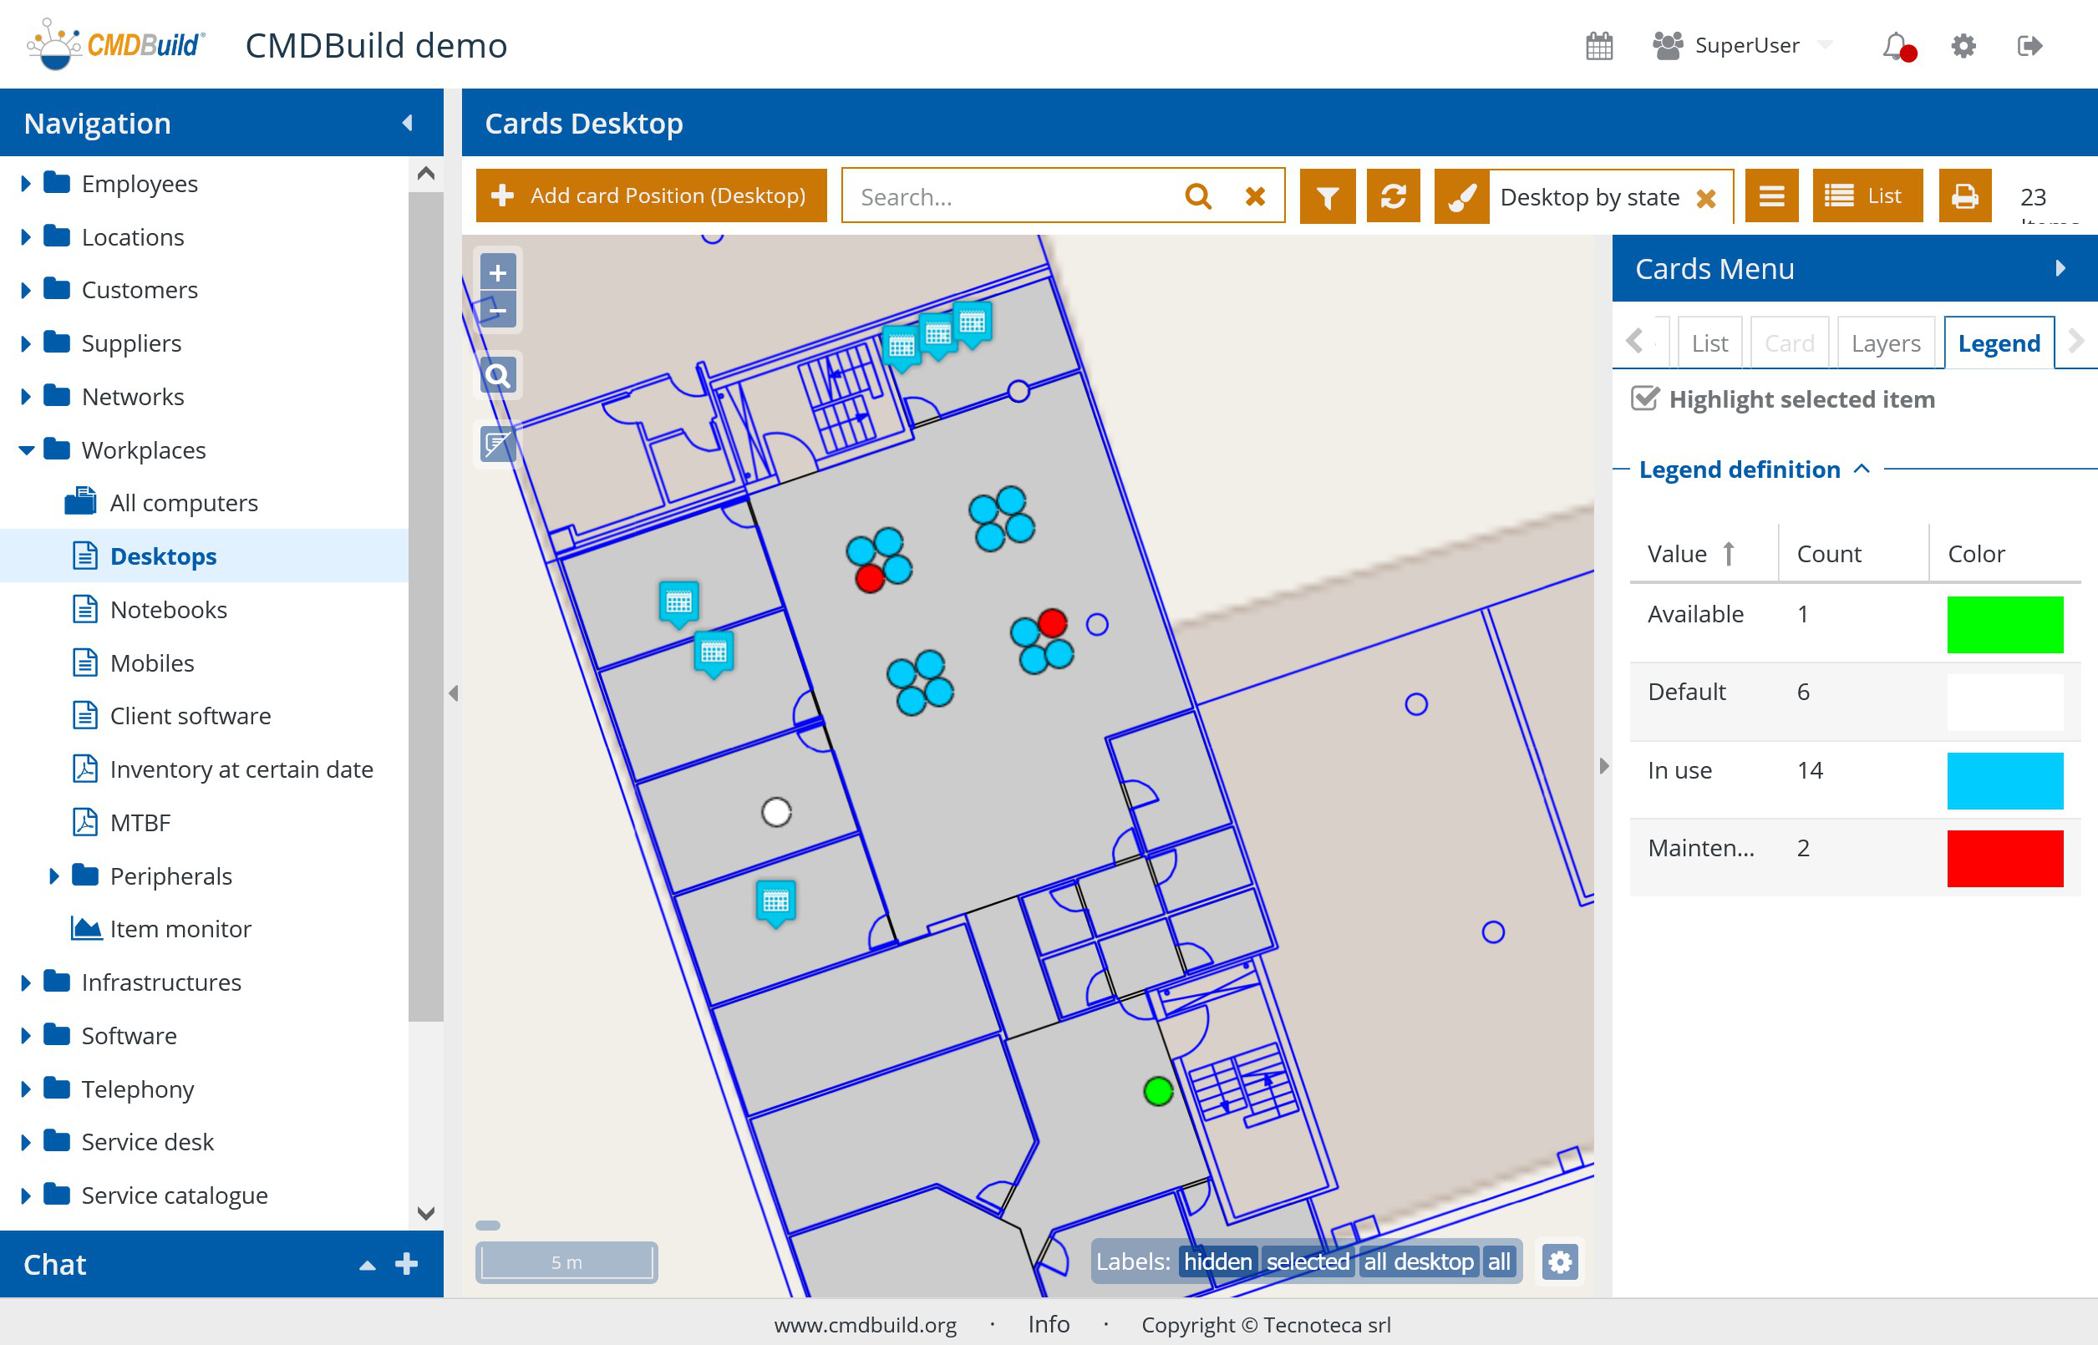This screenshot has height=1345, width=2098.
Task: Click the paintbrush thematism icon
Action: (x=1461, y=196)
